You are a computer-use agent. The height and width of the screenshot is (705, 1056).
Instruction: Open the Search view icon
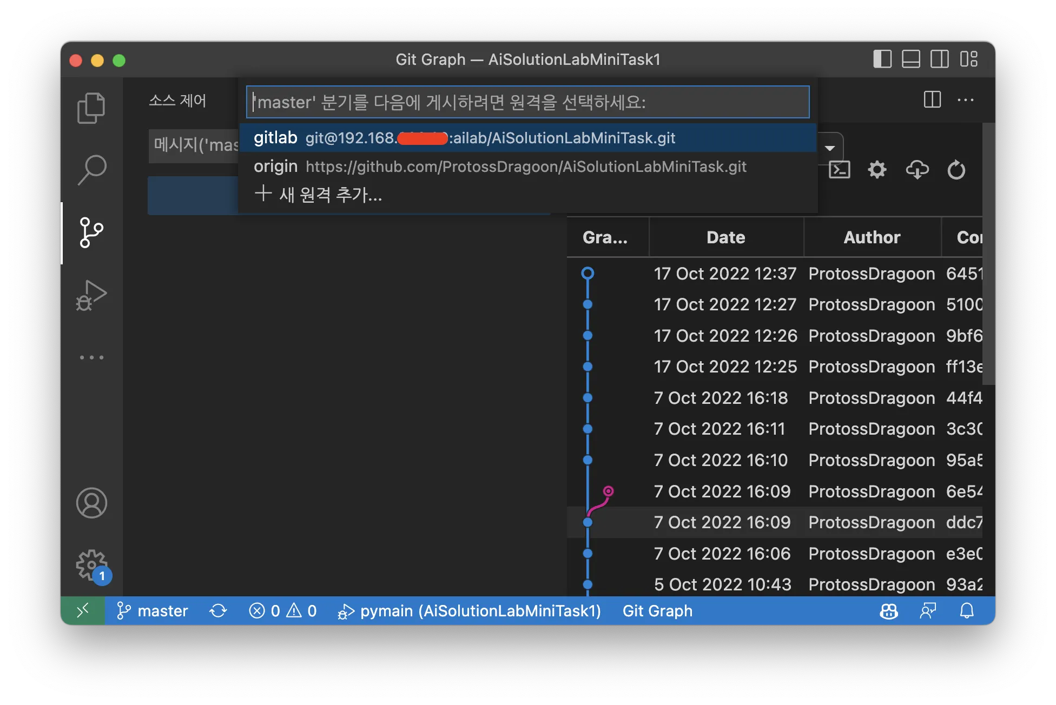pos(91,170)
